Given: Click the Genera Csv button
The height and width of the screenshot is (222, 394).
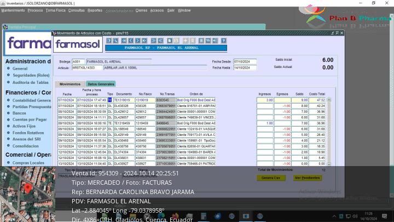Looking at the screenshot, I should [x=271, y=178].
